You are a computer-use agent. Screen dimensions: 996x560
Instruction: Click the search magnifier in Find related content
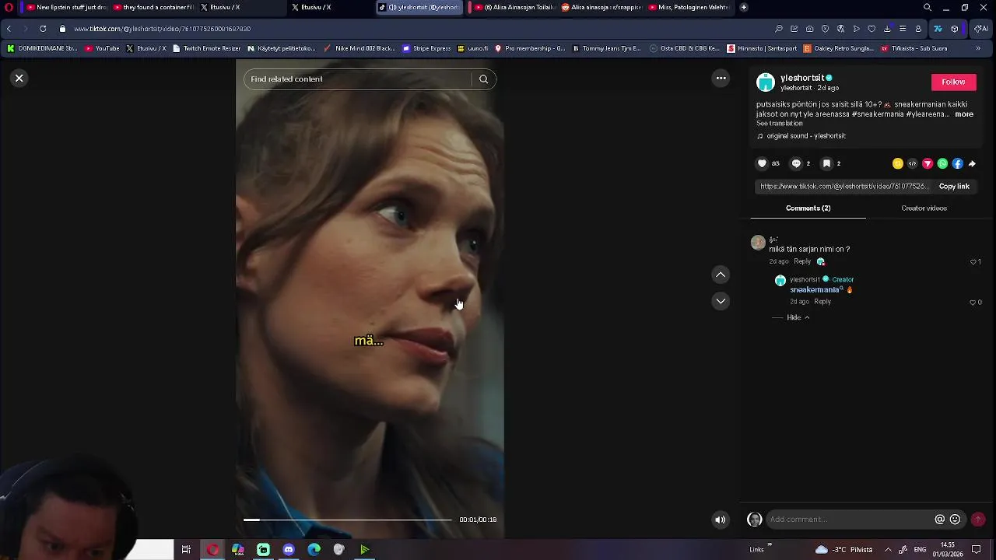483,79
